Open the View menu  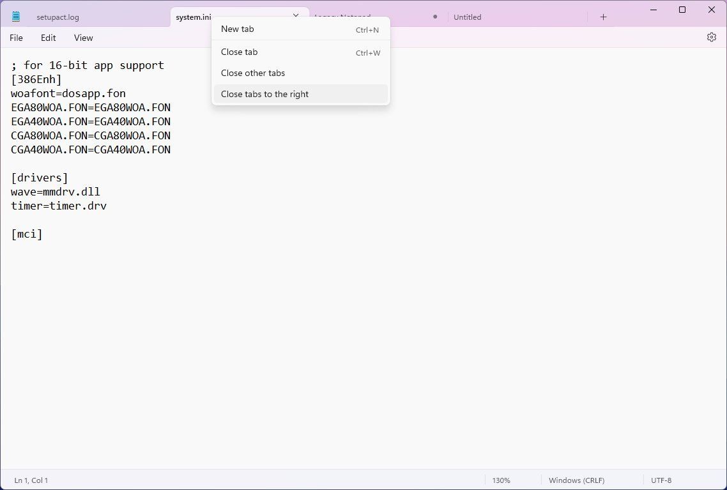83,38
